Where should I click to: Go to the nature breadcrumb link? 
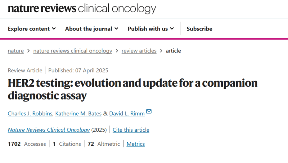point(16,51)
